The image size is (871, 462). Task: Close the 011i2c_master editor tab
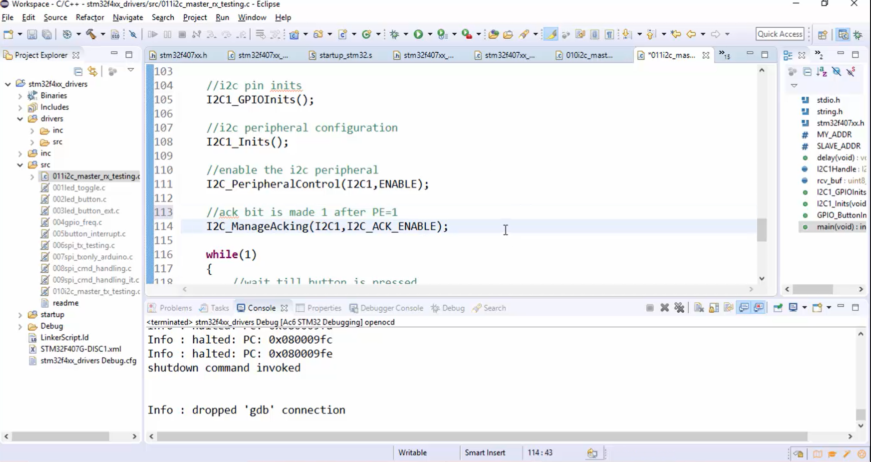click(x=705, y=55)
